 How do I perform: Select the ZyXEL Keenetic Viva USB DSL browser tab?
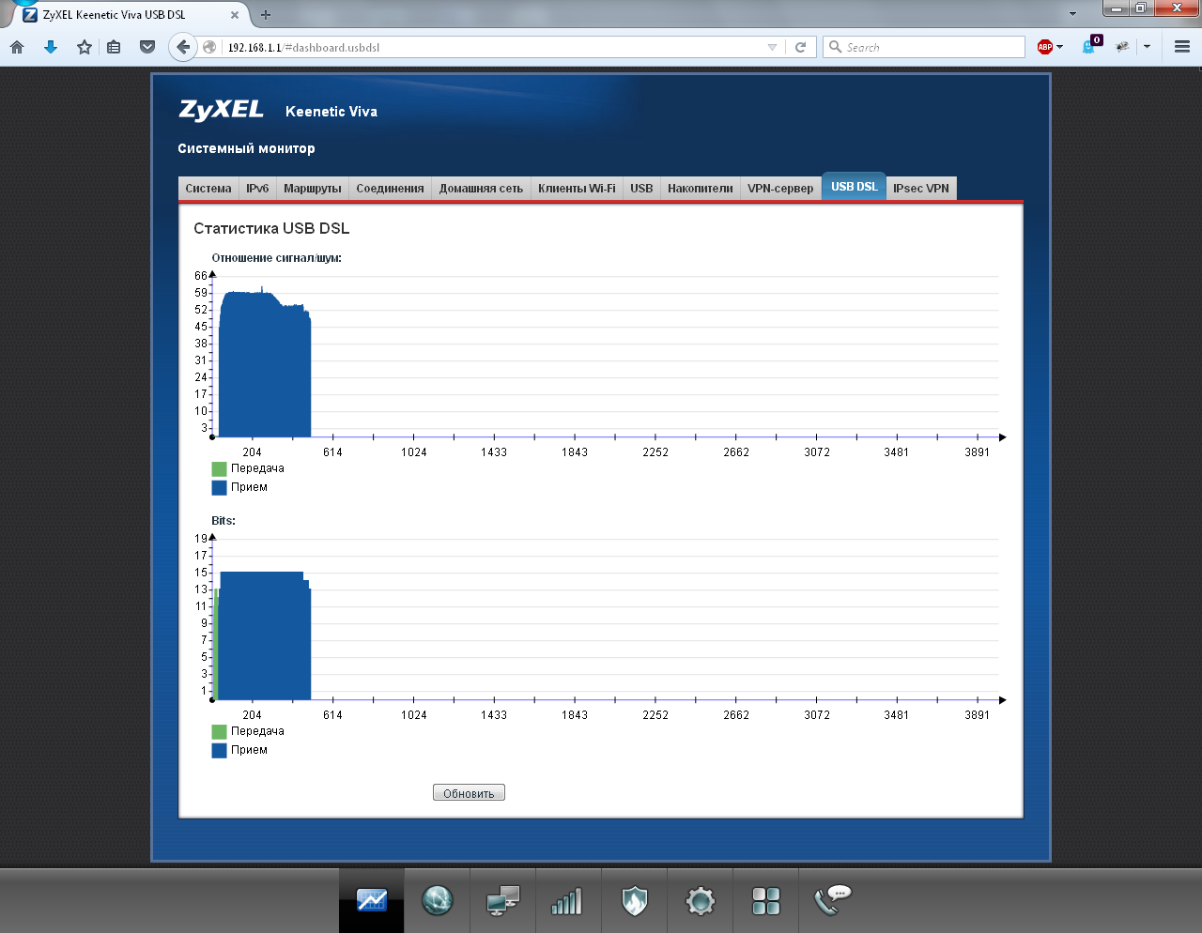[x=131, y=15]
